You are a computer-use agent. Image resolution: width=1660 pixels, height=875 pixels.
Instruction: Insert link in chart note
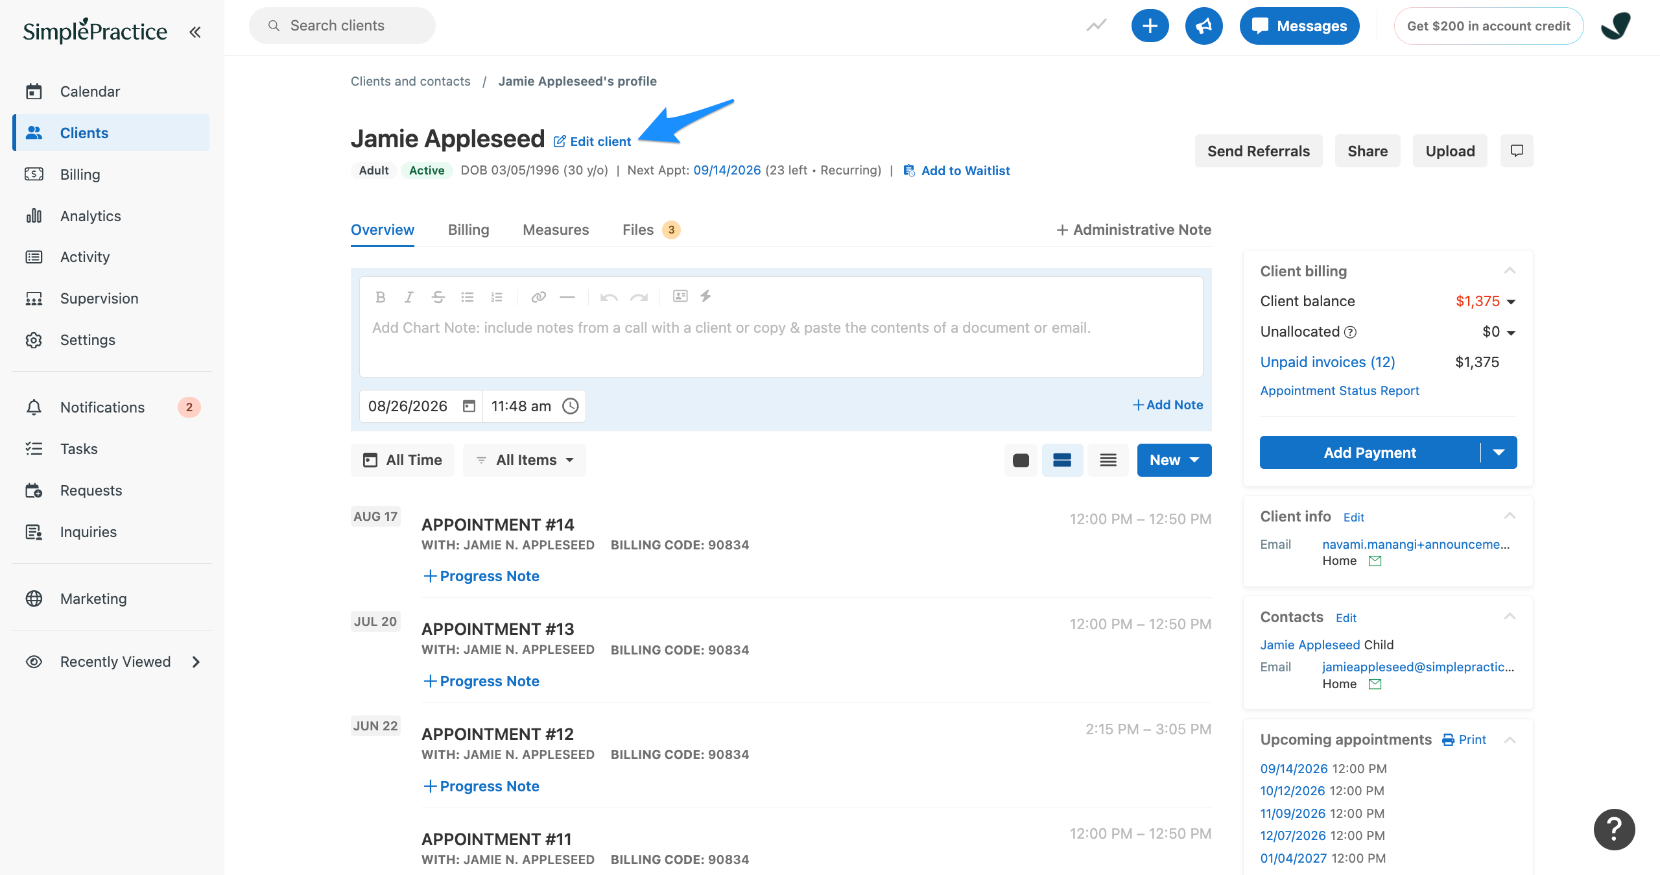point(538,297)
